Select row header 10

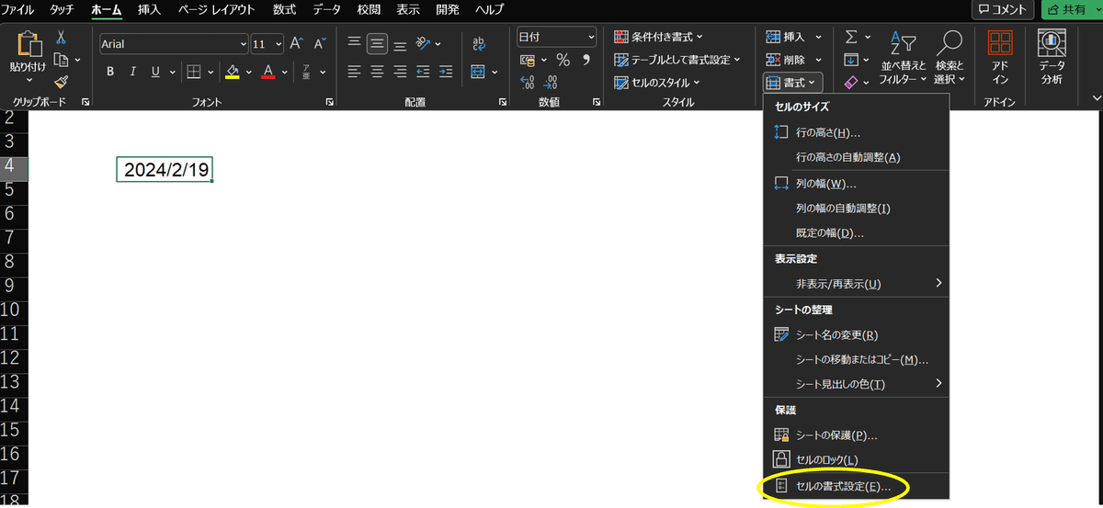point(14,309)
